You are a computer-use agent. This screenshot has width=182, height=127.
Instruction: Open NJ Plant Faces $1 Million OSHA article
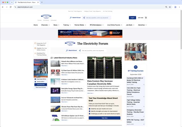point(73,70)
